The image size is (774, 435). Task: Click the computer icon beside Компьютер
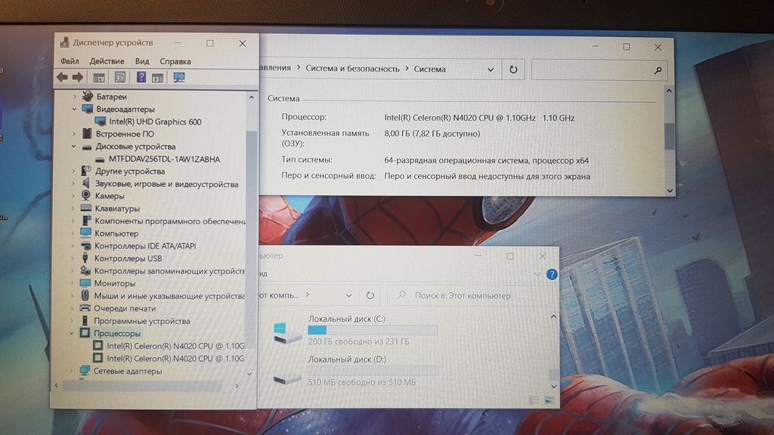click(86, 233)
